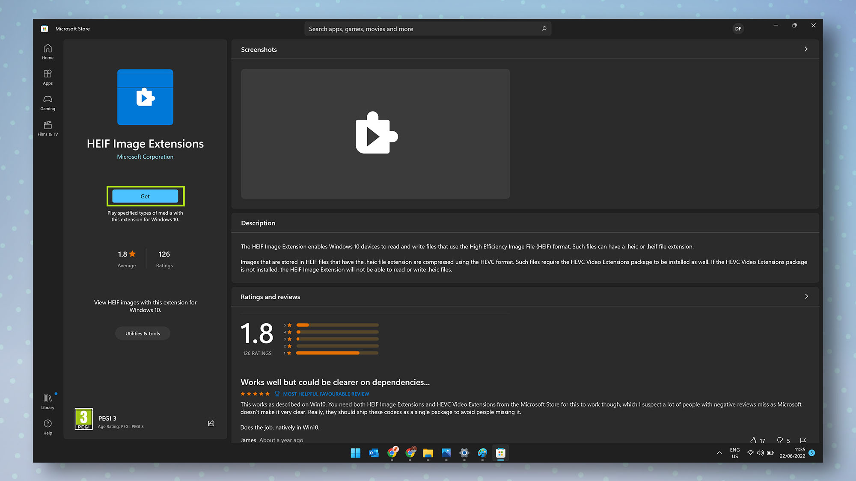Open the Library section
The image size is (856, 481).
(x=47, y=401)
